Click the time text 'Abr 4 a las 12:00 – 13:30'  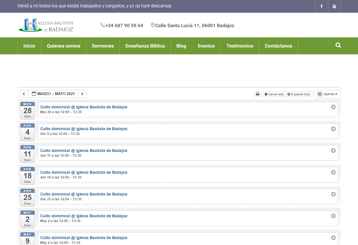[60, 134]
